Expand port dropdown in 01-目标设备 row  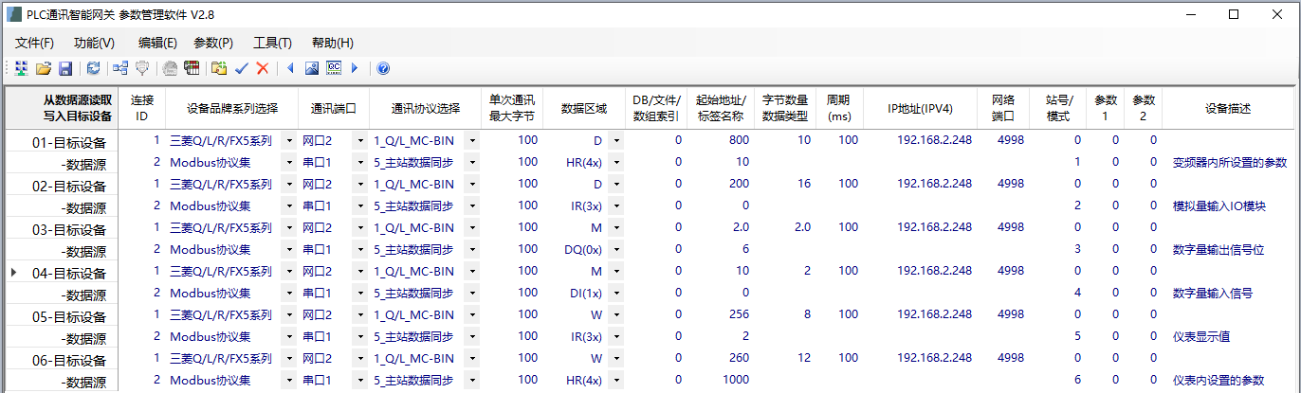point(359,140)
